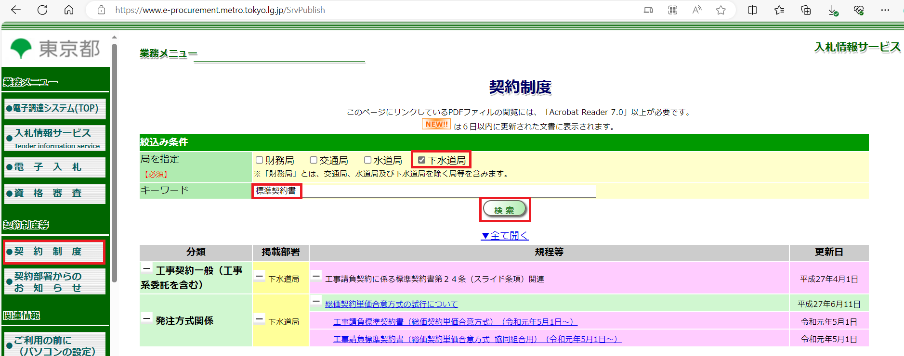The width and height of the screenshot is (904, 356).
Task: Activate read aloud icon in address bar
Action: point(696,10)
